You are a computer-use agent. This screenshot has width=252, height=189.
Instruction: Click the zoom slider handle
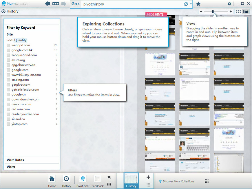coord(213,11)
